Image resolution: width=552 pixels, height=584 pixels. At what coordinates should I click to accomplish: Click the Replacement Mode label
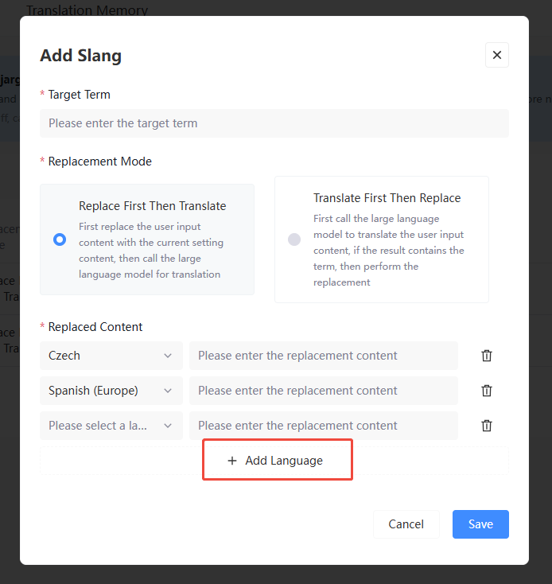99,162
